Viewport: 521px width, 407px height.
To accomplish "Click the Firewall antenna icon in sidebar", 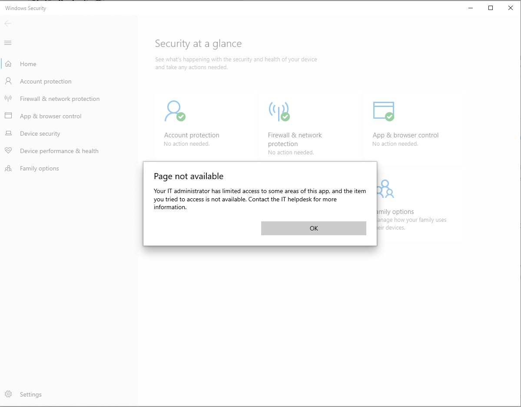I will point(8,98).
